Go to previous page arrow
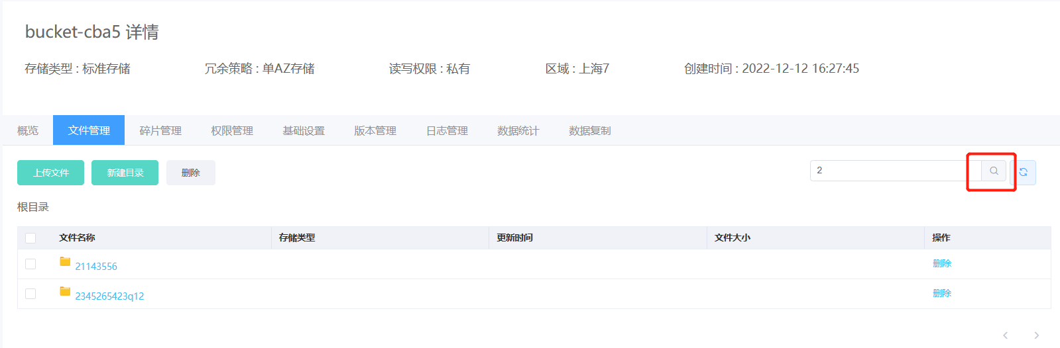The image size is (1060, 348). click(x=1006, y=335)
